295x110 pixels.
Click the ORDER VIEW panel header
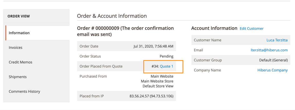coord(19,16)
